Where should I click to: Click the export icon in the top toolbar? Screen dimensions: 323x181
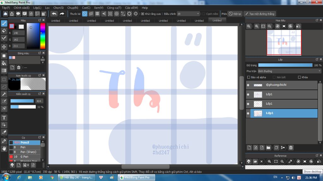pyautogui.click(x=12, y=14)
